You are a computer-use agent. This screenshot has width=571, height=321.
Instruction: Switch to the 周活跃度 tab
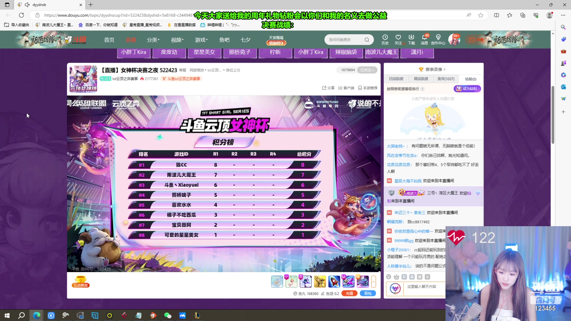421,79
